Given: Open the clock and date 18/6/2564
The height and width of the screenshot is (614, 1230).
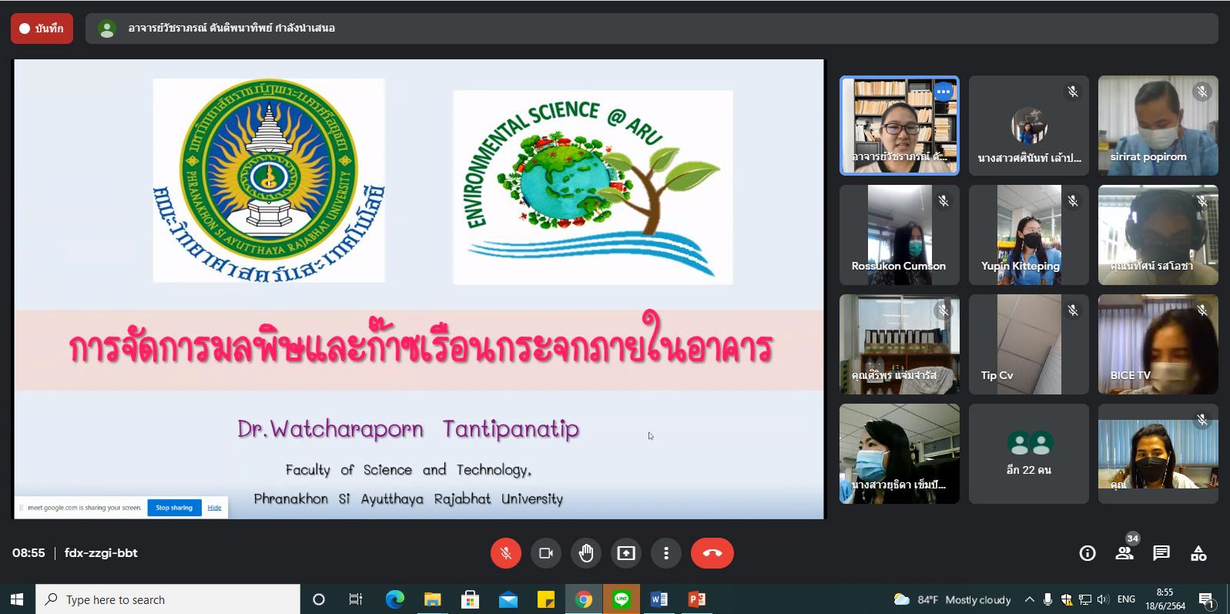Looking at the screenshot, I should (1165, 599).
